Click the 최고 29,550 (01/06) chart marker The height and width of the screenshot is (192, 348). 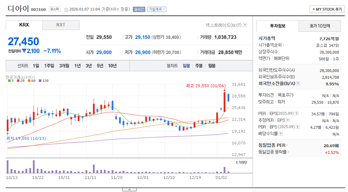click(206, 86)
